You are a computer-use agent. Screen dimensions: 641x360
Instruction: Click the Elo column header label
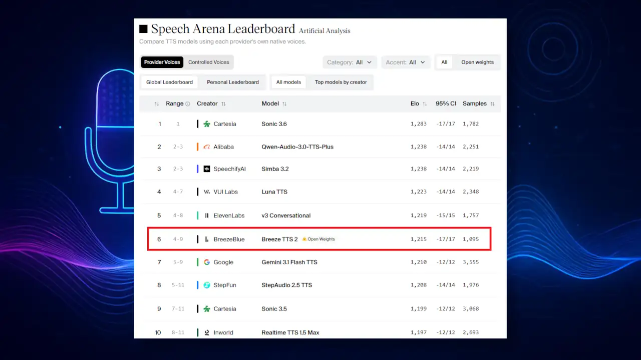pyautogui.click(x=415, y=104)
